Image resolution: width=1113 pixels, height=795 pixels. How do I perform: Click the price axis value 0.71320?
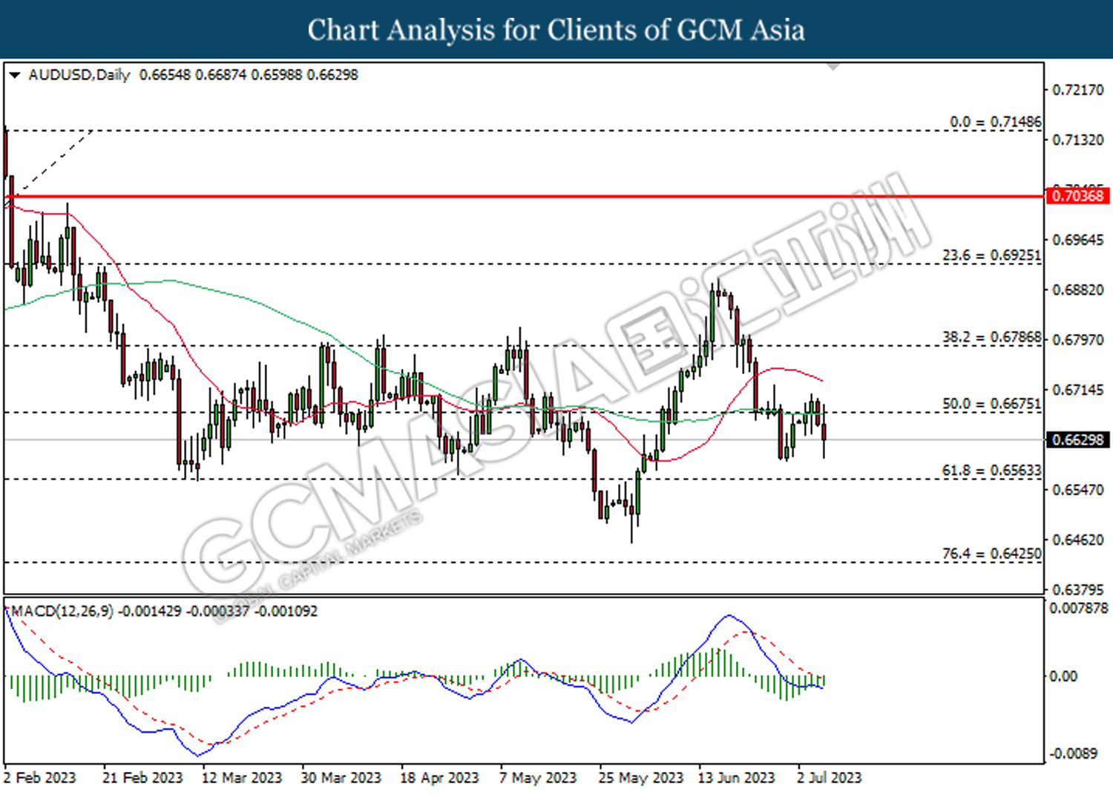[1079, 140]
